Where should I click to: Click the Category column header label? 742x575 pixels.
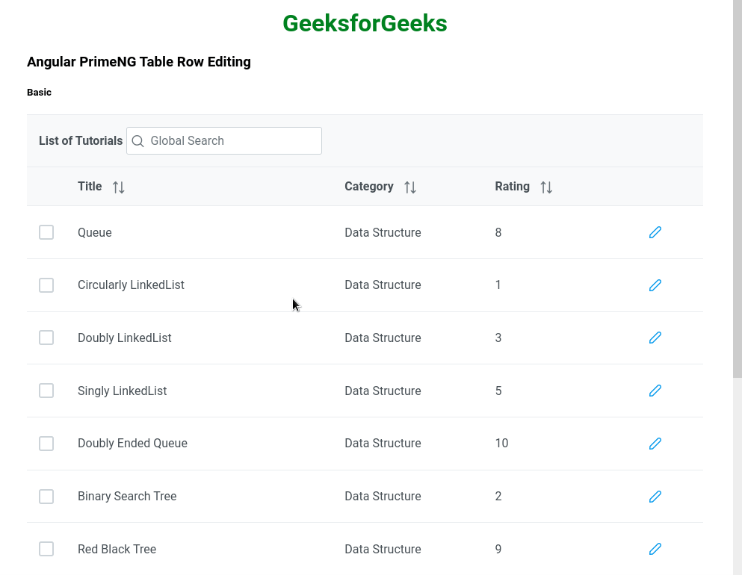[x=368, y=187]
